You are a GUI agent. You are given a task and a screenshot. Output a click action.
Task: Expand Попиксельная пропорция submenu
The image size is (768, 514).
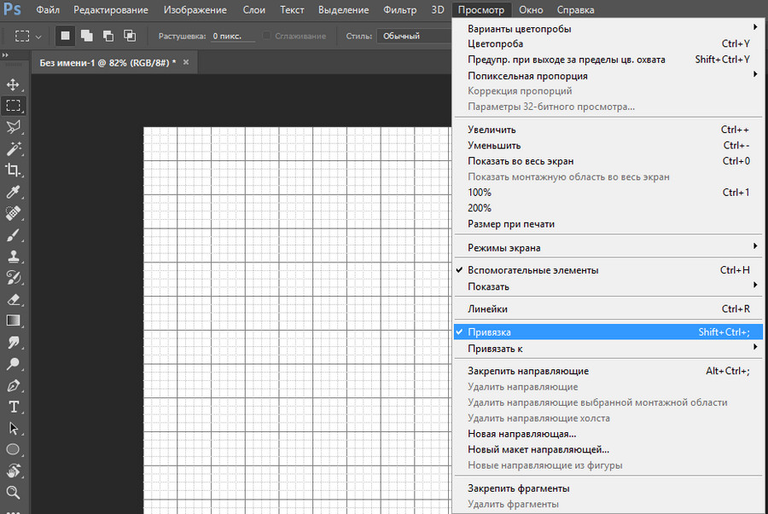click(608, 76)
